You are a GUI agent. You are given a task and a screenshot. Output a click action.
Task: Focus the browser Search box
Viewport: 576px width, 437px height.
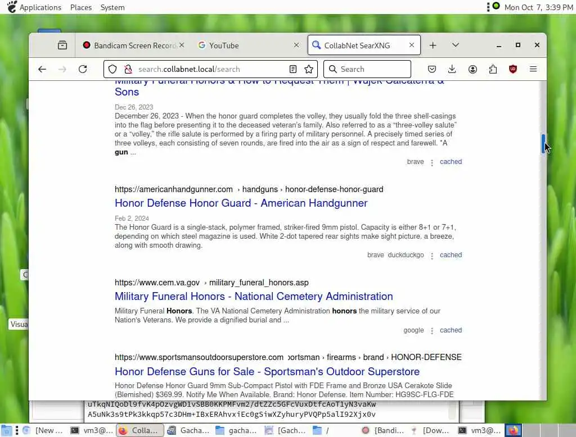[x=367, y=69]
